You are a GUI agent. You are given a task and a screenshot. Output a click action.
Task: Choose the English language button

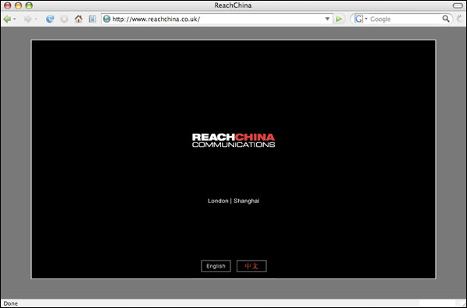click(x=216, y=266)
